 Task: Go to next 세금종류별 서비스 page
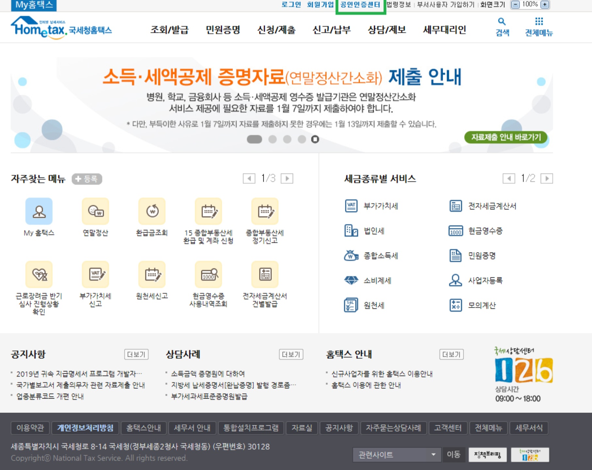(547, 179)
